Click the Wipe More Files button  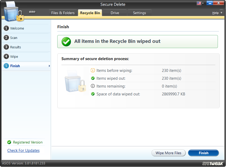click(x=168, y=153)
